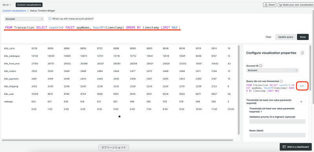This screenshot has width=314, height=152.
Task: Click the info icon next to Query label
Action: coord(281,81)
